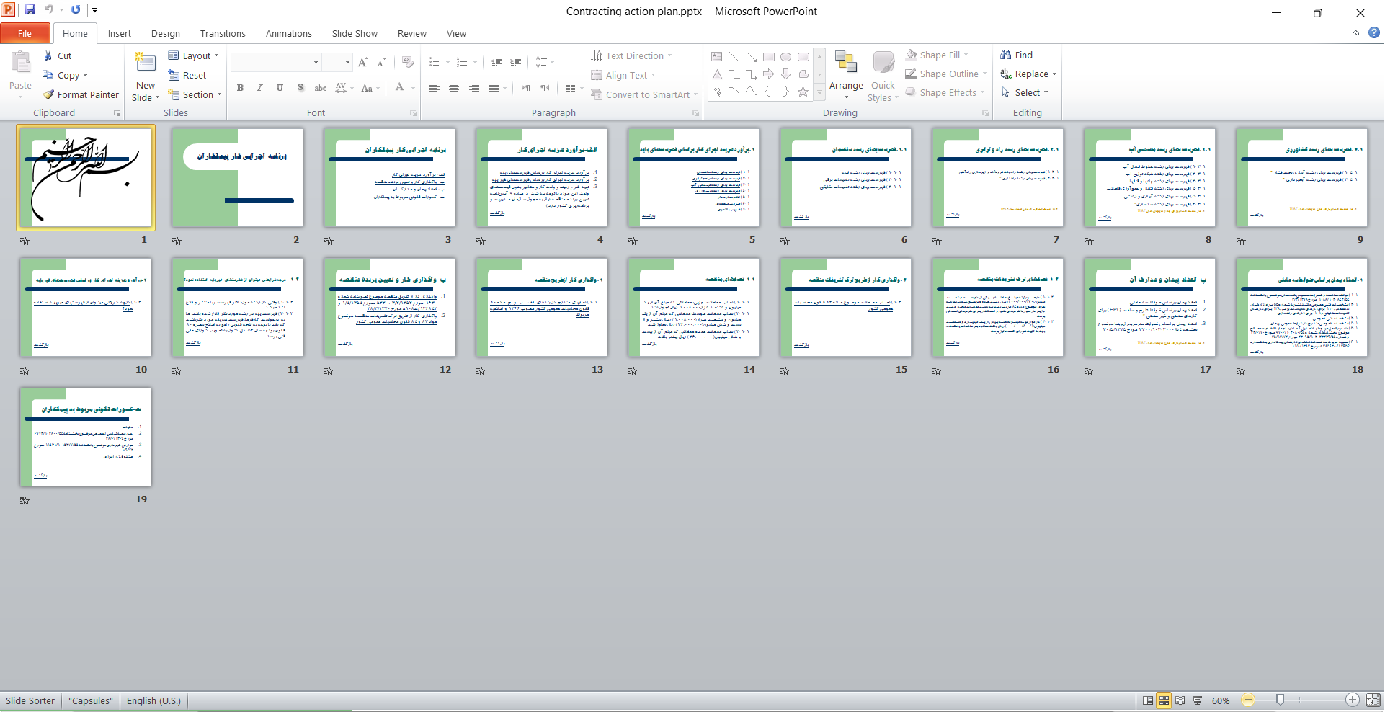
Task: Click Decrease List Level icon
Action: click(496, 62)
